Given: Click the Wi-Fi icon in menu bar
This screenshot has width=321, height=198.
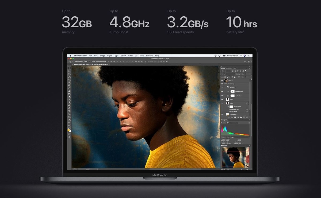Looking at the screenshot, I should [x=215, y=56].
